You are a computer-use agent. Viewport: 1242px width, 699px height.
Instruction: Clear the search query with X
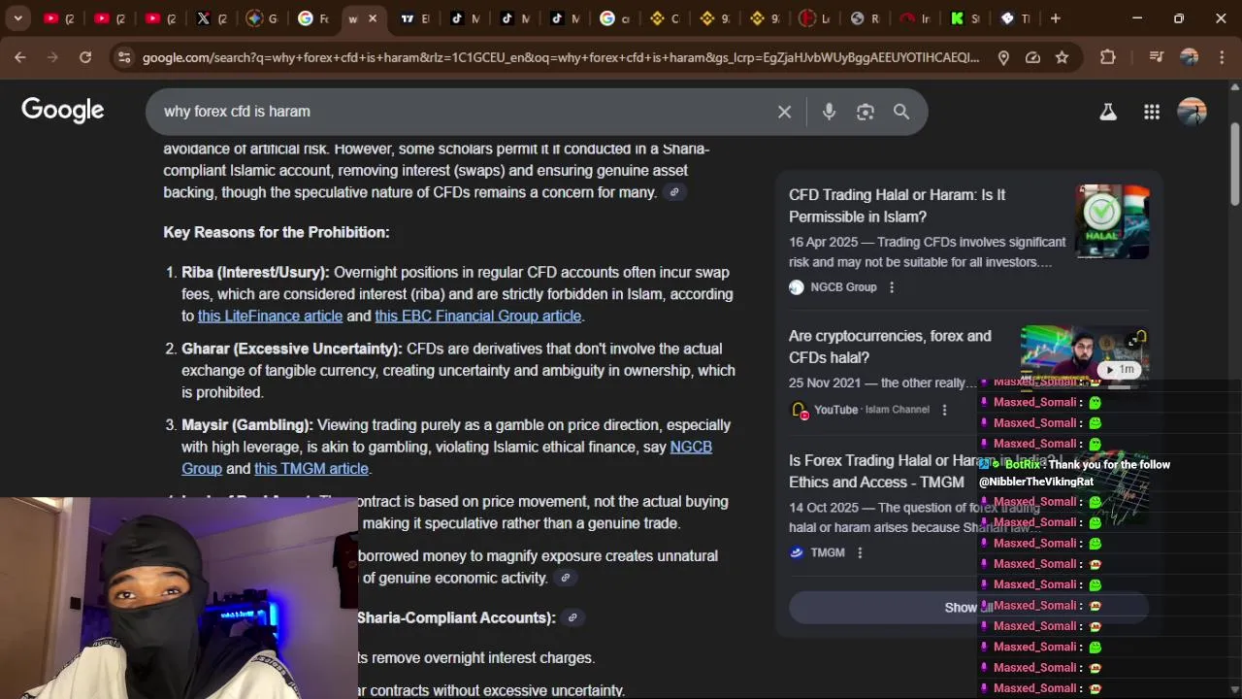click(784, 112)
